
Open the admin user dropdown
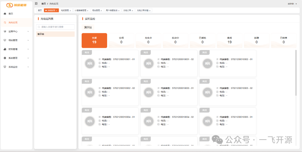tap(292, 4)
